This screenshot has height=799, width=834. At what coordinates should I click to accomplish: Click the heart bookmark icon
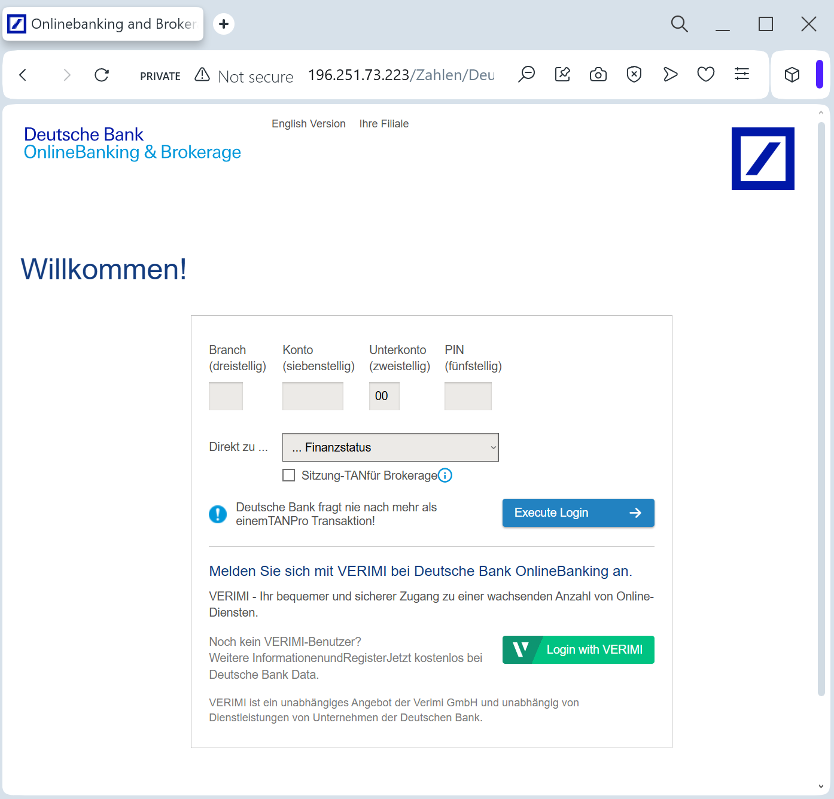(x=705, y=74)
